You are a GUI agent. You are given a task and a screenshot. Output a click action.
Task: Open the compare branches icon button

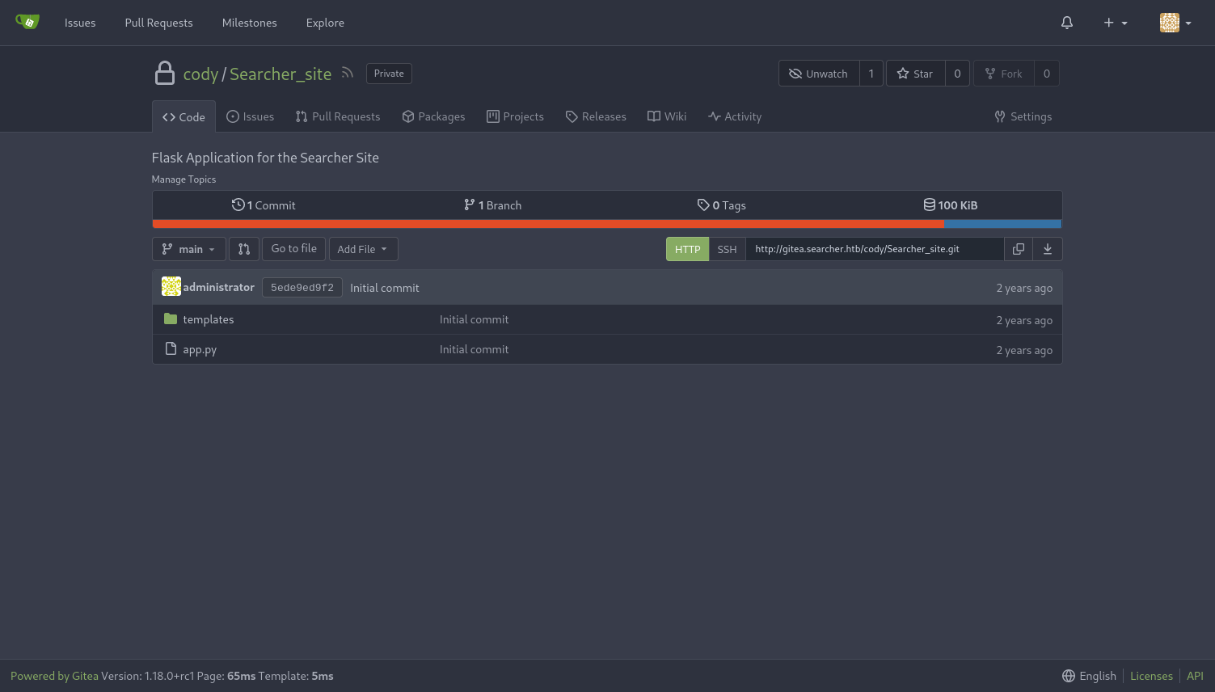coord(244,249)
